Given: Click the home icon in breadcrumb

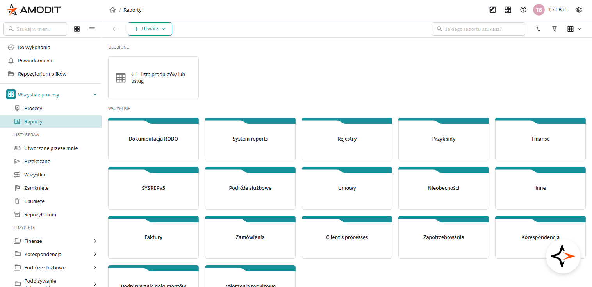Looking at the screenshot, I should [x=112, y=10].
